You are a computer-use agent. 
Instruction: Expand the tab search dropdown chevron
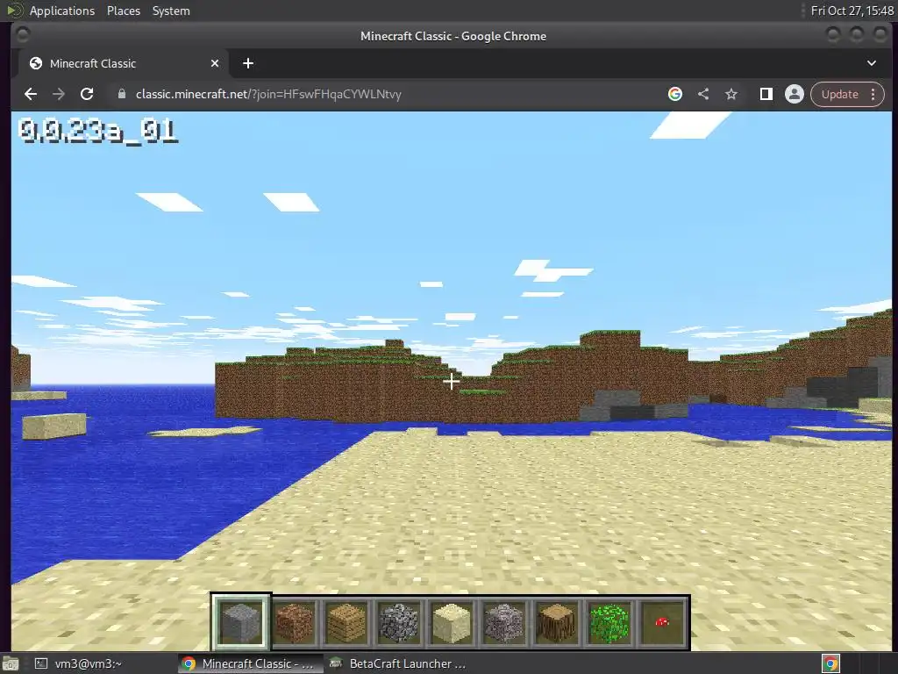tap(872, 63)
